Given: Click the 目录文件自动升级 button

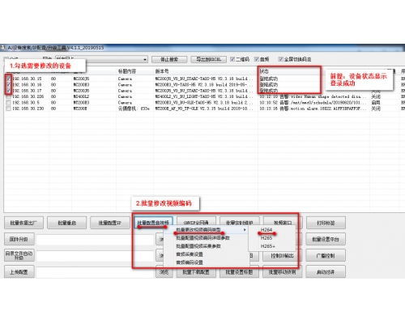Looking at the screenshot, I should [19, 255].
